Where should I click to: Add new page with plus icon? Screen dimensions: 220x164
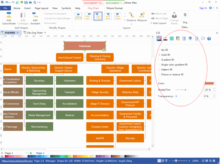(31, 153)
